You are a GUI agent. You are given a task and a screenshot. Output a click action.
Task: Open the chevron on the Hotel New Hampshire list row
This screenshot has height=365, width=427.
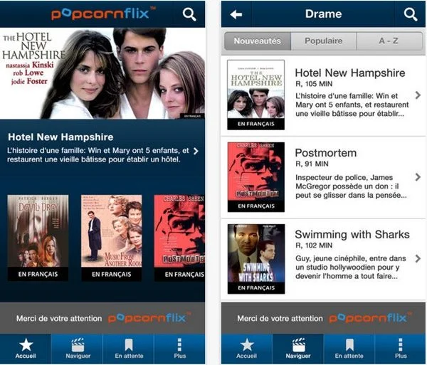[418, 95]
